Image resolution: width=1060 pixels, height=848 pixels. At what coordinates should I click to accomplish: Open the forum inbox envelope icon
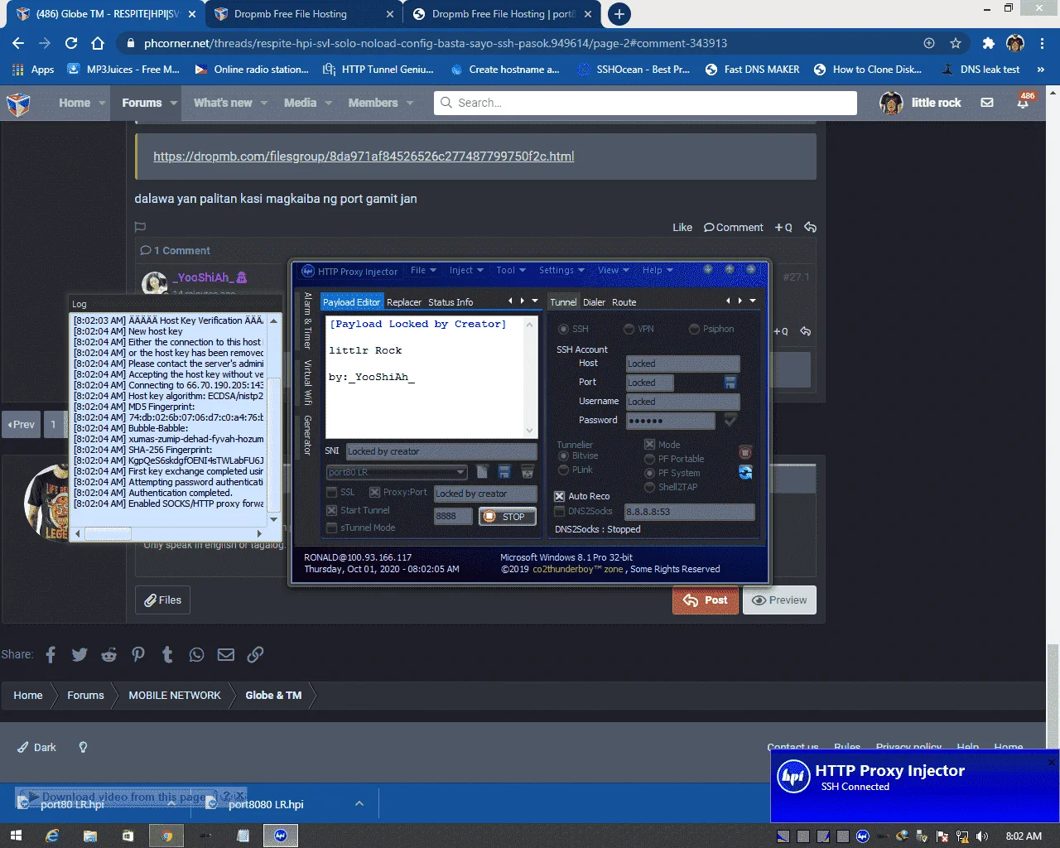(x=987, y=103)
